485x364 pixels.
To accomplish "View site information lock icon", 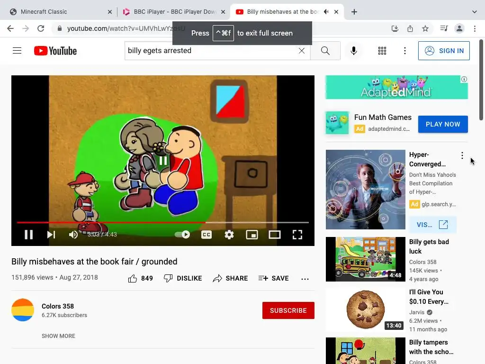I will pyautogui.click(x=60, y=28).
